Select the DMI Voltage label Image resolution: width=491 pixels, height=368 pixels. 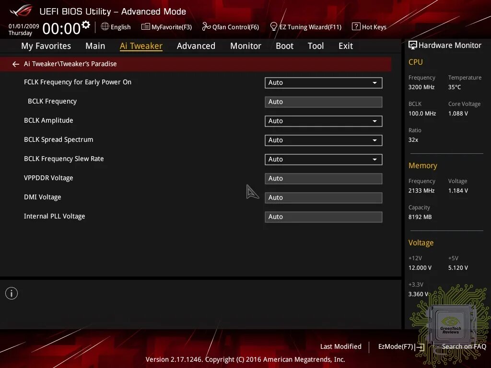[x=43, y=197]
